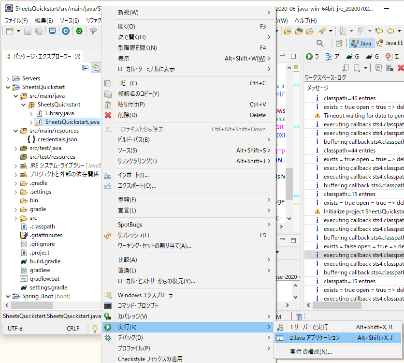Open search using the magnifier toolbar icon

point(320,44)
